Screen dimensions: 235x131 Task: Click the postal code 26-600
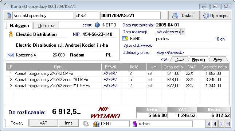coord(59,55)
